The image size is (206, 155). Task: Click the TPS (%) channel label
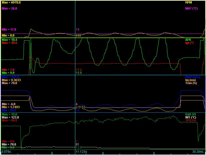[x=191, y=120]
